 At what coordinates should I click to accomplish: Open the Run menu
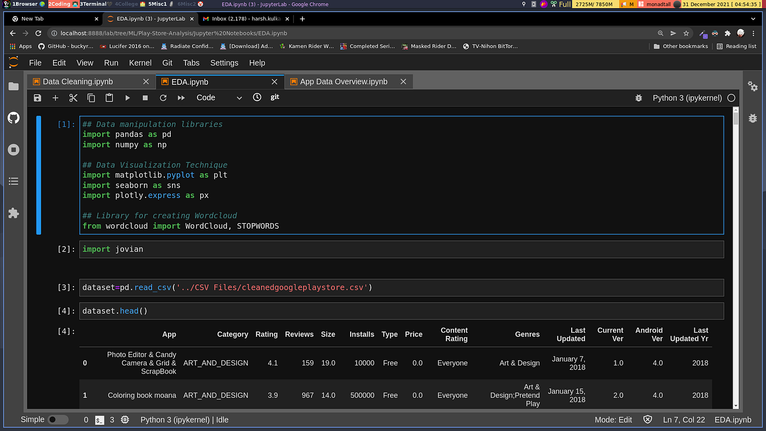(x=111, y=63)
